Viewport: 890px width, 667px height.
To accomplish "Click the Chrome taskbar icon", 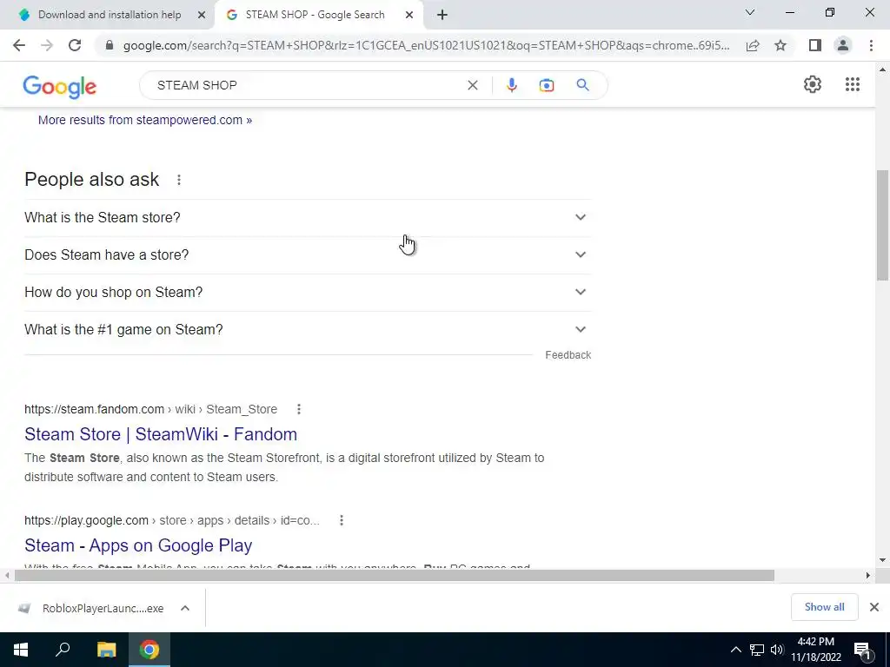I will (x=149, y=650).
